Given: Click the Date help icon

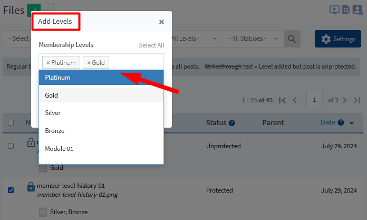Looking at the screenshot, I should click(341, 122).
